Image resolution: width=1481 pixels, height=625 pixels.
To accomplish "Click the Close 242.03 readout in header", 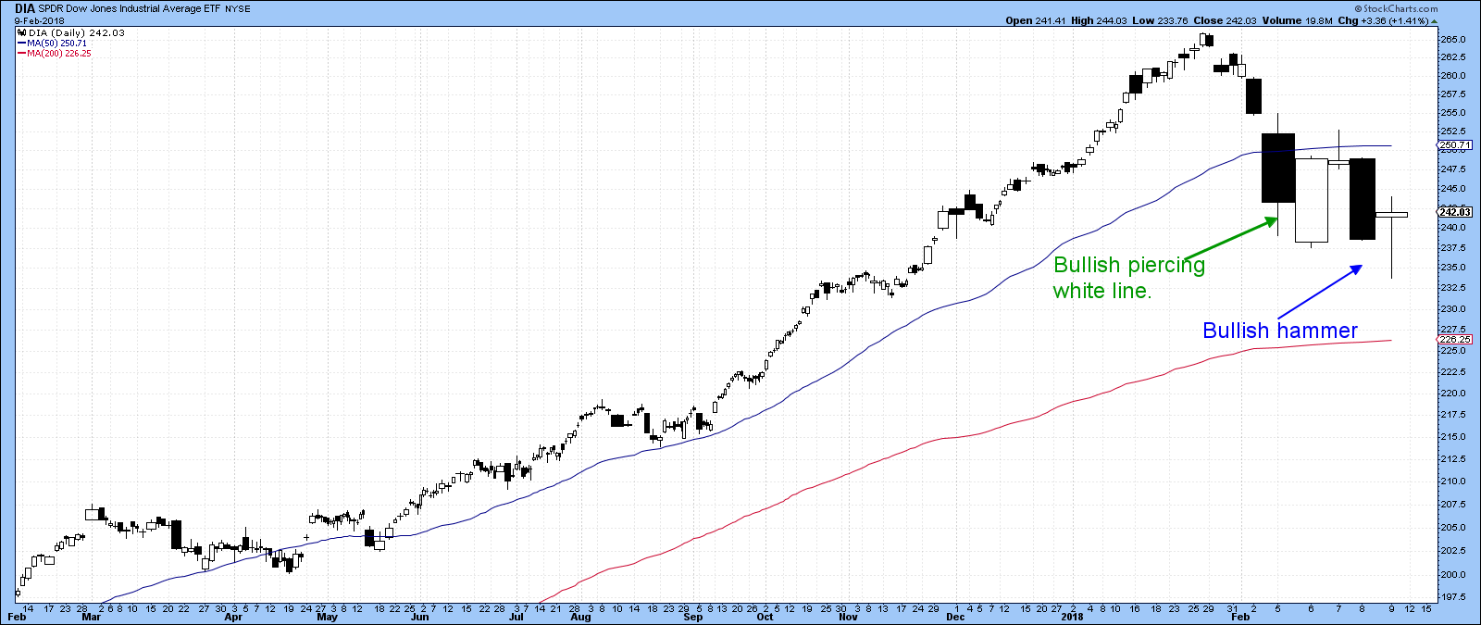I will pos(1226,20).
